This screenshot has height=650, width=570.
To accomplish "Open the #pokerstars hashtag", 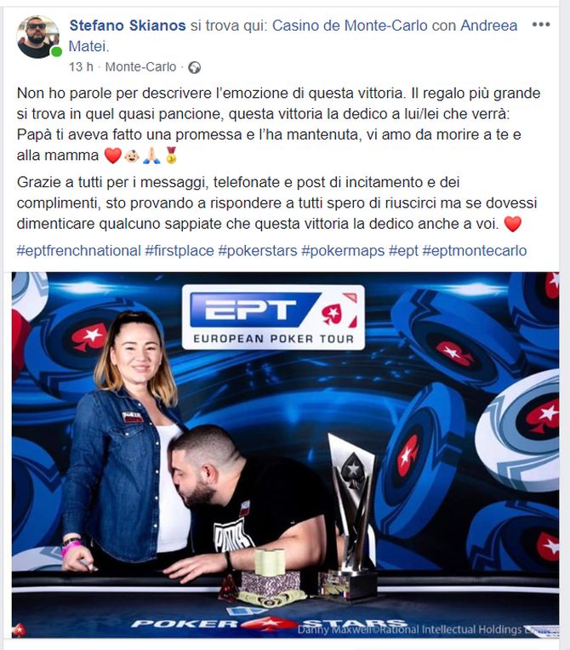I will pyautogui.click(x=258, y=251).
